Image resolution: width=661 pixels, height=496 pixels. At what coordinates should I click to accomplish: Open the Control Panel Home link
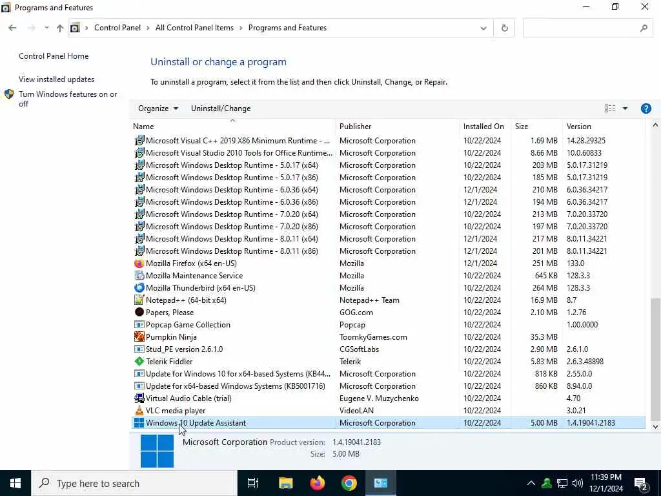pos(54,56)
